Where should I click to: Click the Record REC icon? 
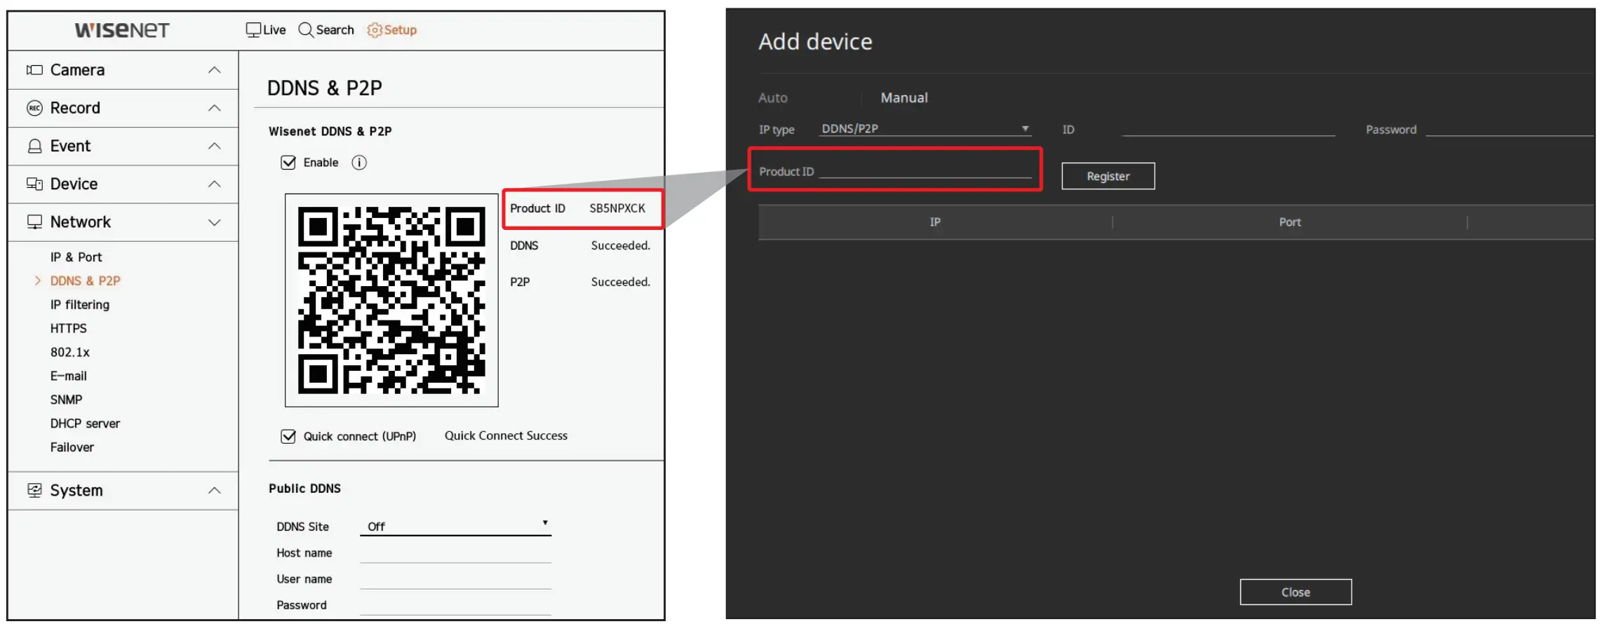pyautogui.click(x=34, y=108)
